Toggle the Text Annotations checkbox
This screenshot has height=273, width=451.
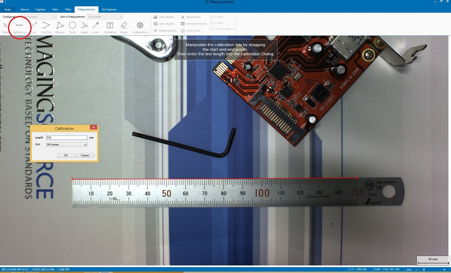[x=212, y=29]
